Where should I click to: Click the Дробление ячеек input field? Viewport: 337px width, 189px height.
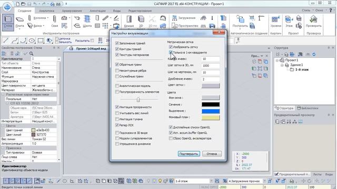pyautogui.click(x=211, y=79)
